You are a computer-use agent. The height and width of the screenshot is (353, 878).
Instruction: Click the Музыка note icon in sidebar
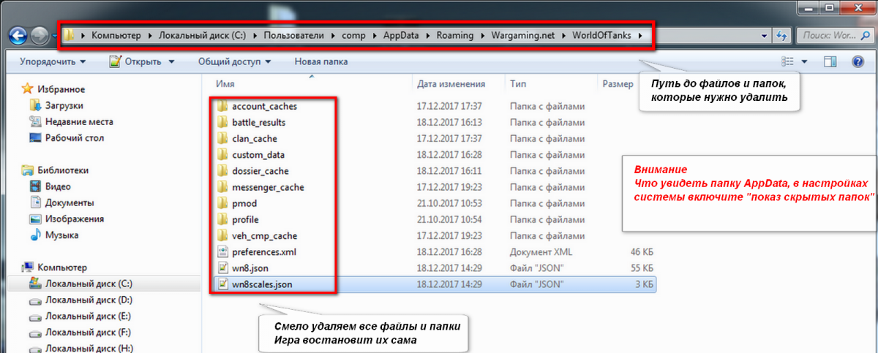(36, 235)
